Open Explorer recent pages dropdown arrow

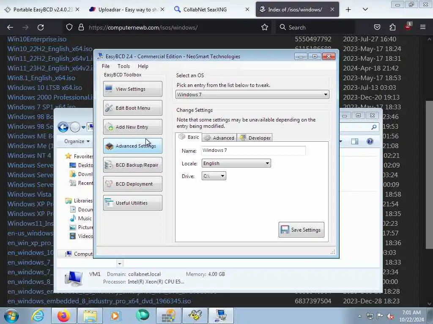(83, 127)
